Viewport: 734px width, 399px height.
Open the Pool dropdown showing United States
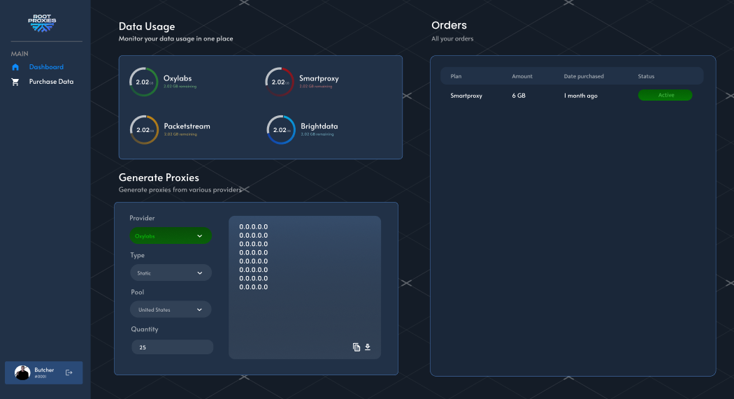tap(171, 310)
